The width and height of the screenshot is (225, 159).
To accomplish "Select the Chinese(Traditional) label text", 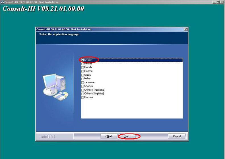I will click(95, 90).
